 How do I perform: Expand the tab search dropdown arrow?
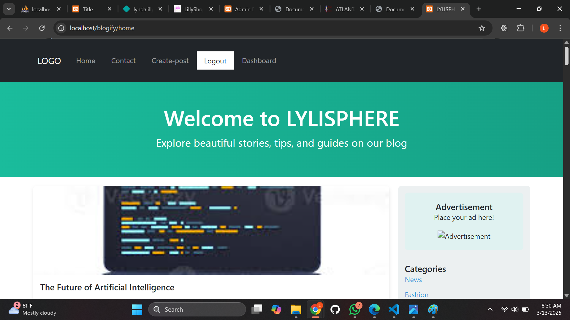point(9,9)
